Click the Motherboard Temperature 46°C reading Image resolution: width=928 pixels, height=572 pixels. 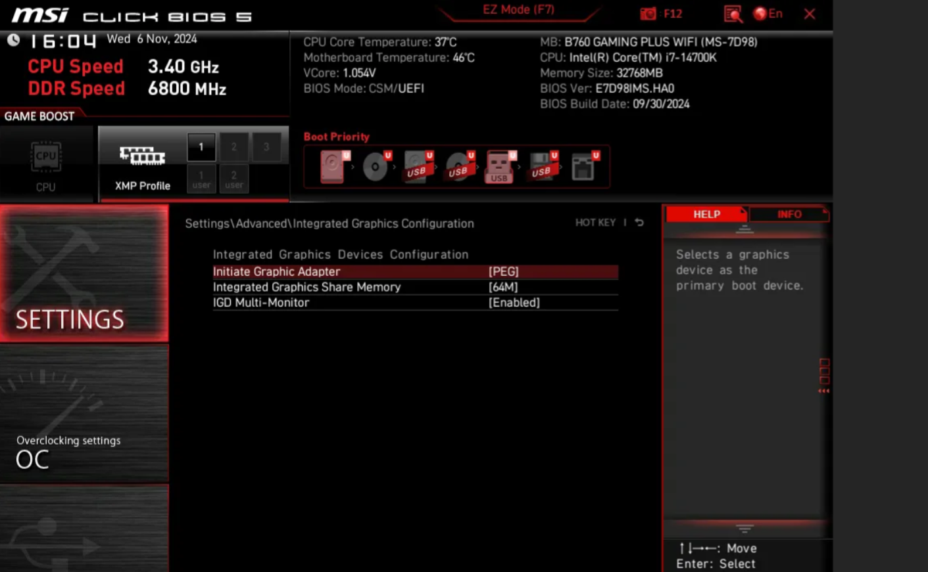click(x=389, y=58)
